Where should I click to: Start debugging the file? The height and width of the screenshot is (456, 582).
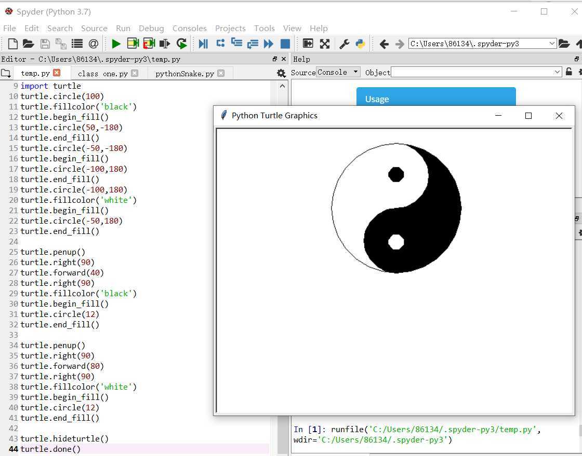pos(203,44)
